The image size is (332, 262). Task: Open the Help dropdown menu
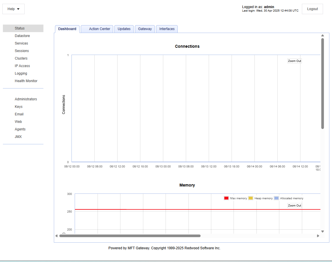coord(13,9)
